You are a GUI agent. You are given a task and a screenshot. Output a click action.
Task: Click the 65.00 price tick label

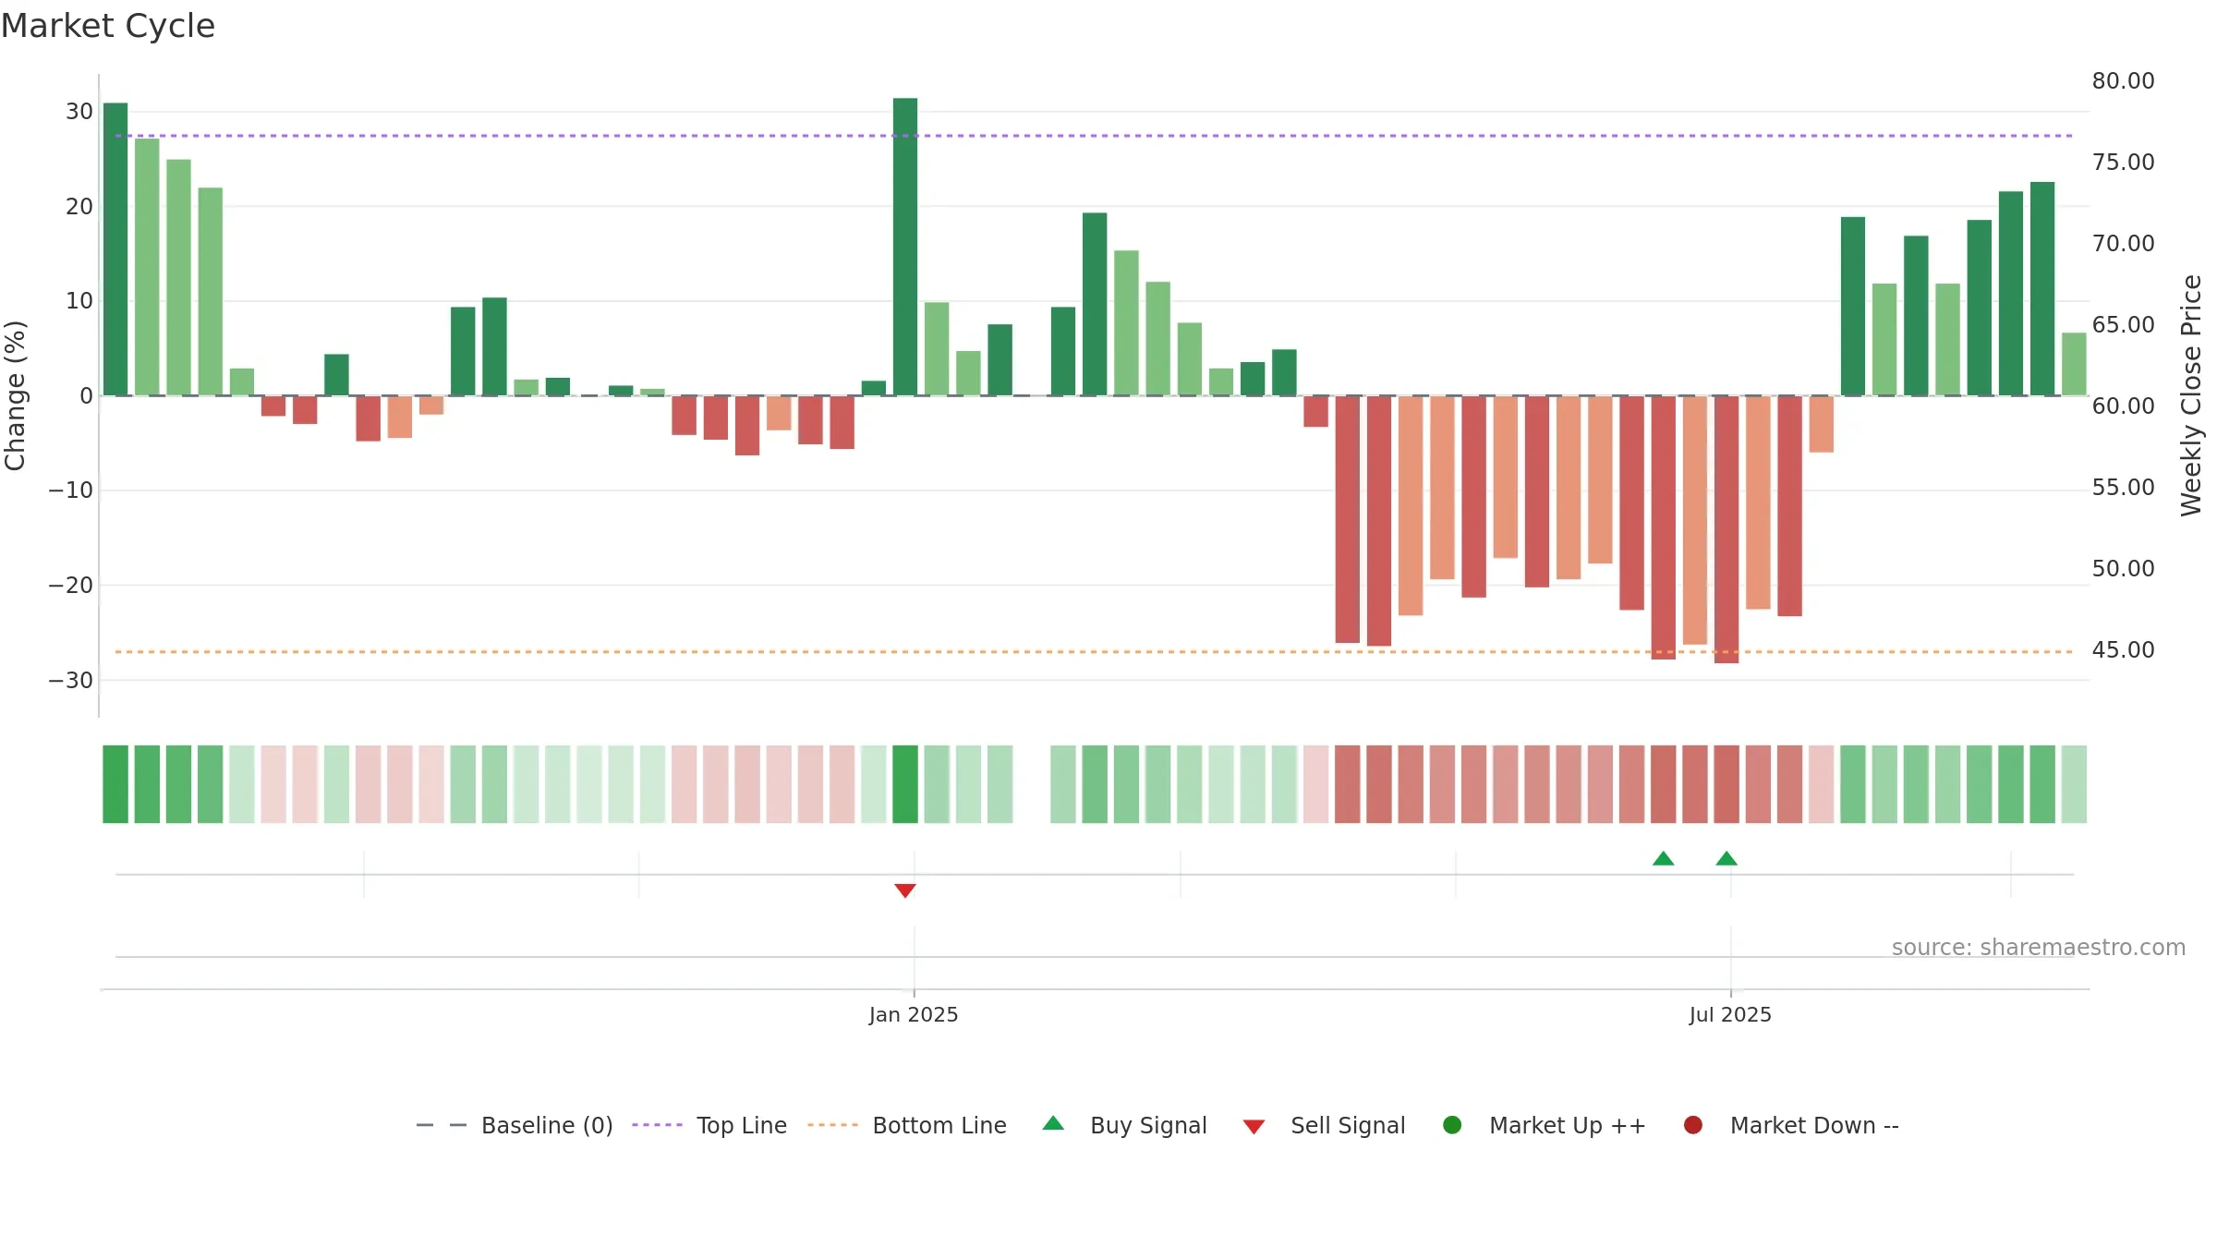[x=2123, y=325]
